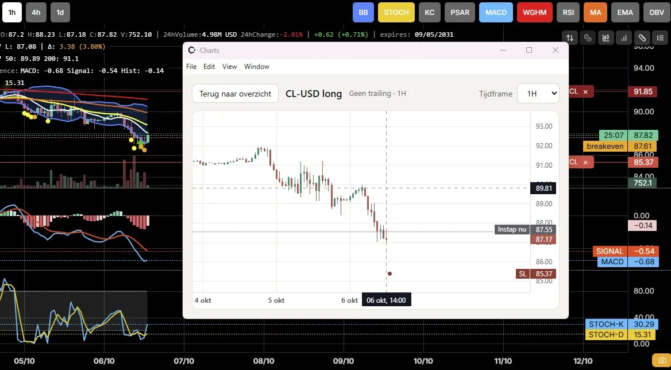This screenshot has width=671, height=370.
Task: Toggle the BB Bollinger Bands indicator
Action: pos(363,13)
